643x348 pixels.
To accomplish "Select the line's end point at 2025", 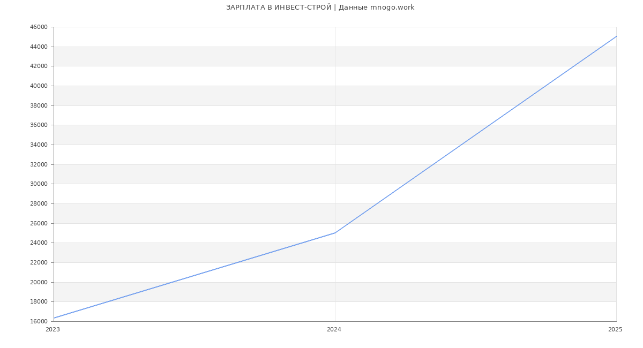I will 616,36.
